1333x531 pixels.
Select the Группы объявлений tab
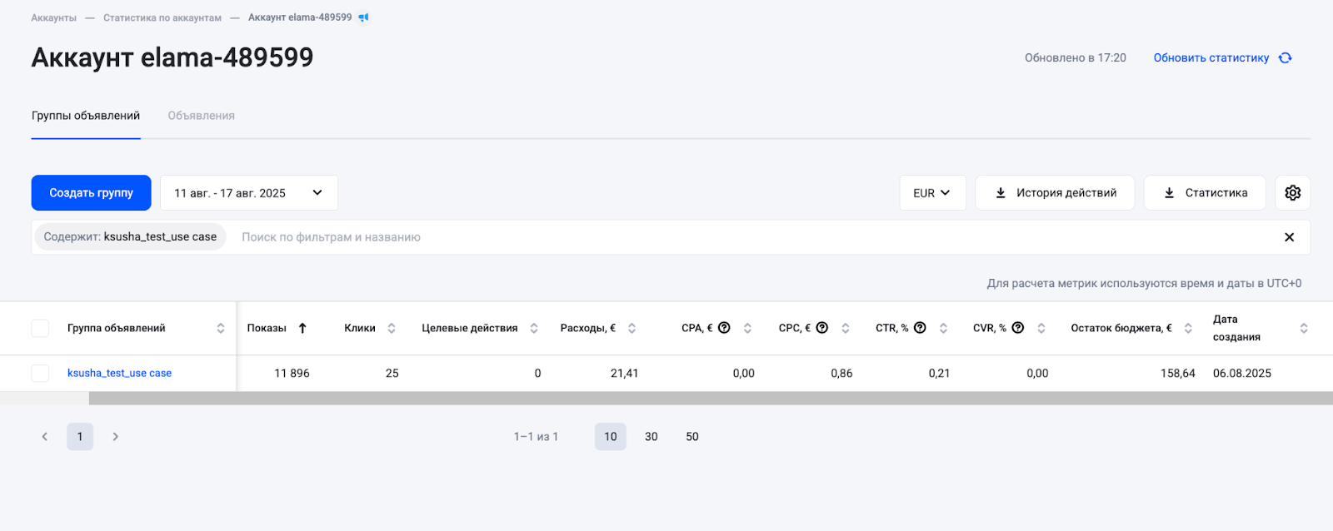[86, 116]
